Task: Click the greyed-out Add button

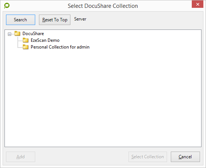Action: point(21,157)
